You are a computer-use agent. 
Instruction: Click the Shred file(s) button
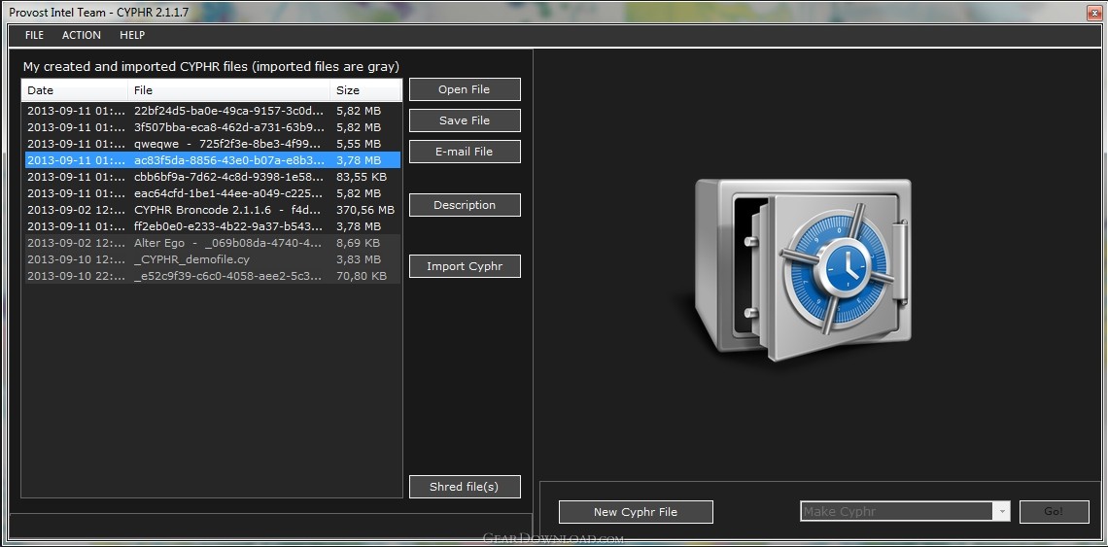(x=465, y=487)
